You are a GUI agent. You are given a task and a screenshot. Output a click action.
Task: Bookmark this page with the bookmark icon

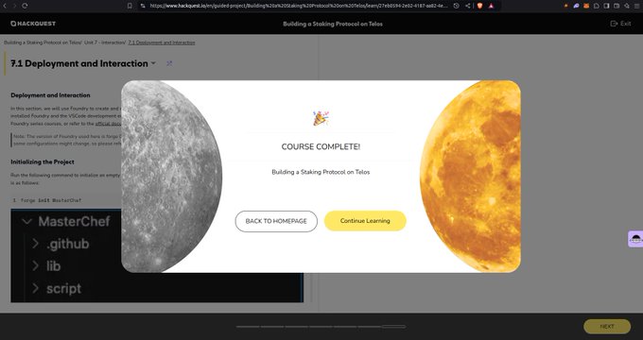[130, 6]
